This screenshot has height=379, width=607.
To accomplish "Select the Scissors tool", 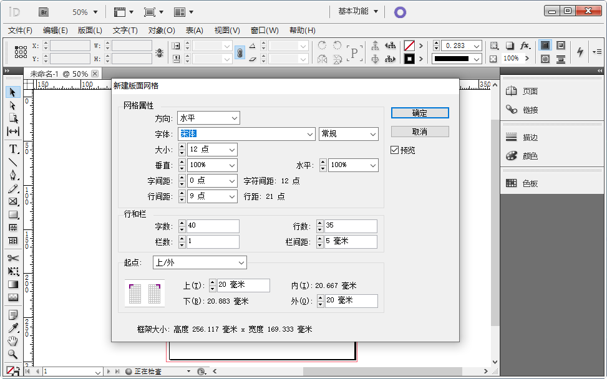I will pos(12,258).
